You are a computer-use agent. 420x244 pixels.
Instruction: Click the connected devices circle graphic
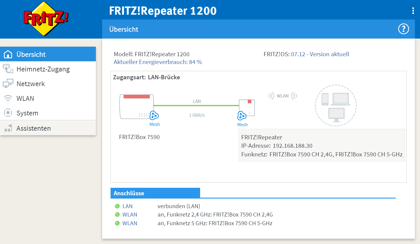(x=336, y=106)
